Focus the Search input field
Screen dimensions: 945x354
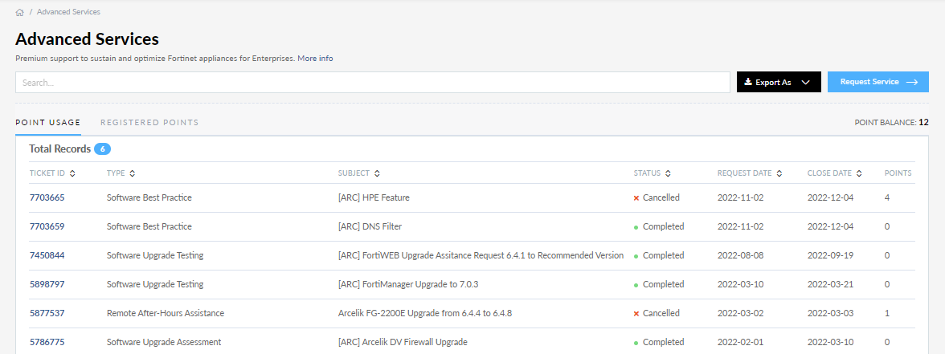(372, 82)
